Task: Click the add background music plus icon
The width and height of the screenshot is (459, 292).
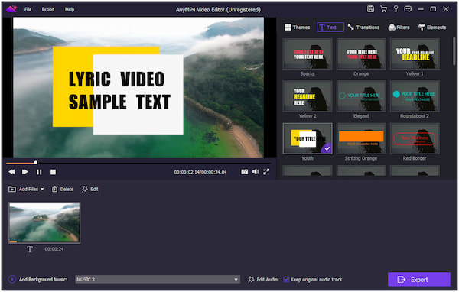Action: (12, 280)
